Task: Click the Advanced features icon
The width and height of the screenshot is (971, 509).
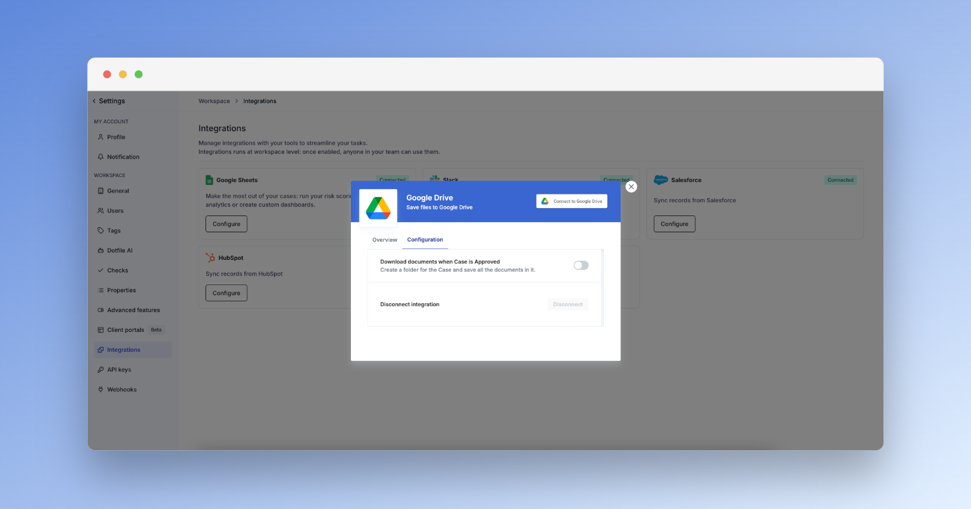Action: (x=100, y=310)
